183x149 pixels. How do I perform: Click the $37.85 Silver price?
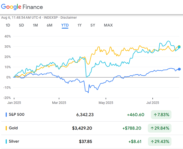click(86, 141)
